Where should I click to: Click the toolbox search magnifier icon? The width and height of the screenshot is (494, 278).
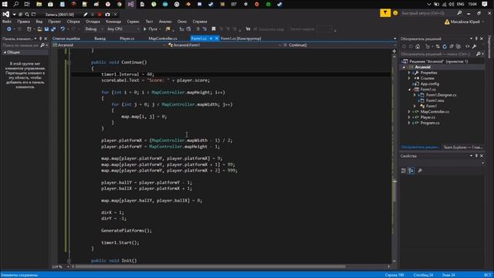42,46
